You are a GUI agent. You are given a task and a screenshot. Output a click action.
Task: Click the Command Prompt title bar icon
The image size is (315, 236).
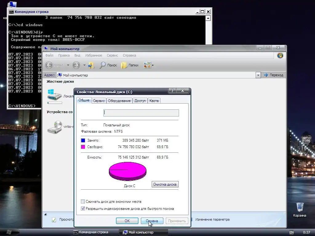11,12
